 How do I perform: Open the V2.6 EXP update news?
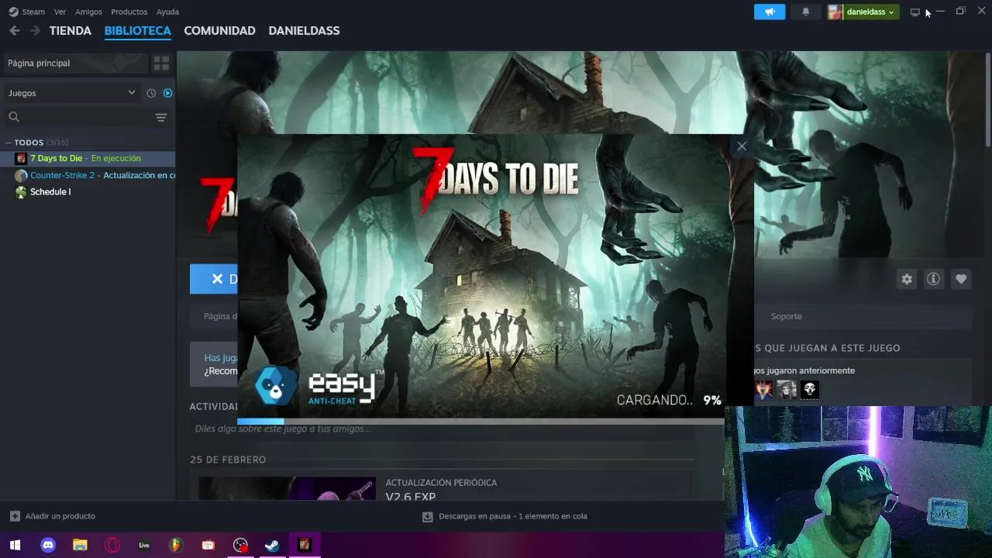[x=410, y=497]
